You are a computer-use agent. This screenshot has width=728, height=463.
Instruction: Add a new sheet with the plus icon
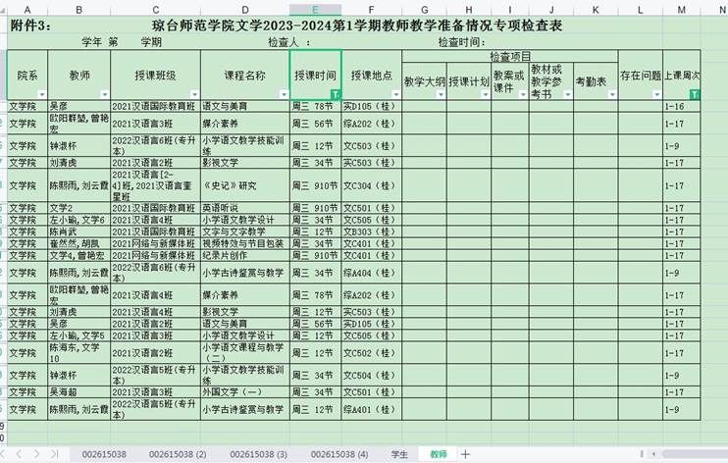tap(465, 454)
